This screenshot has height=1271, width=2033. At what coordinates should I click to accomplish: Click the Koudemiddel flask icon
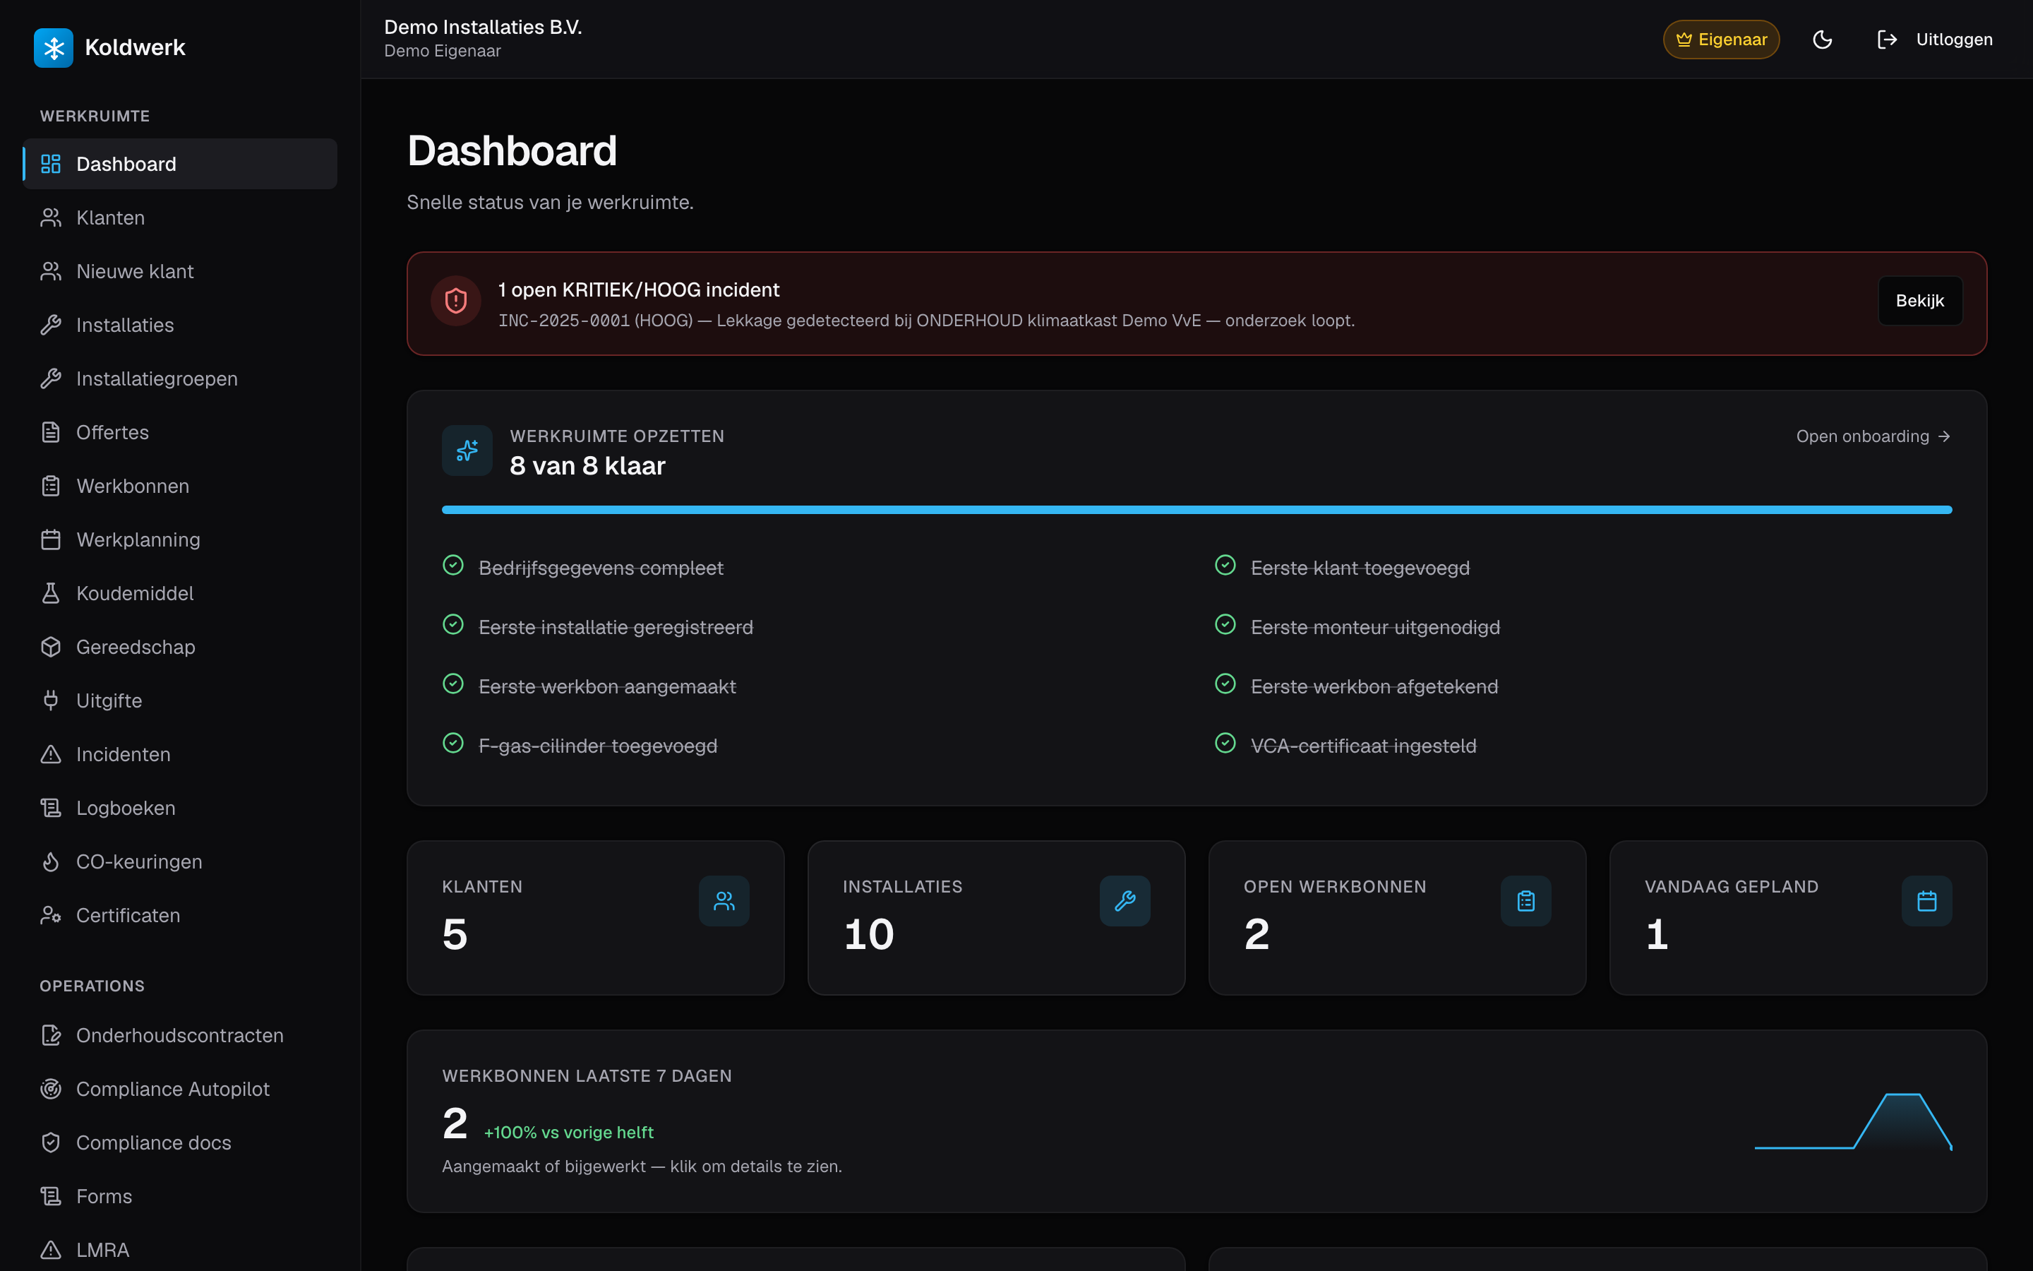52,593
